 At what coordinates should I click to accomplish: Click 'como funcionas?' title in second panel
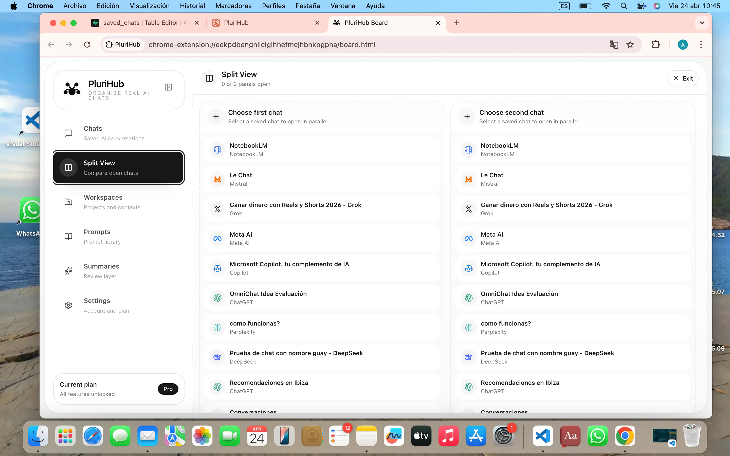[506, 323]
